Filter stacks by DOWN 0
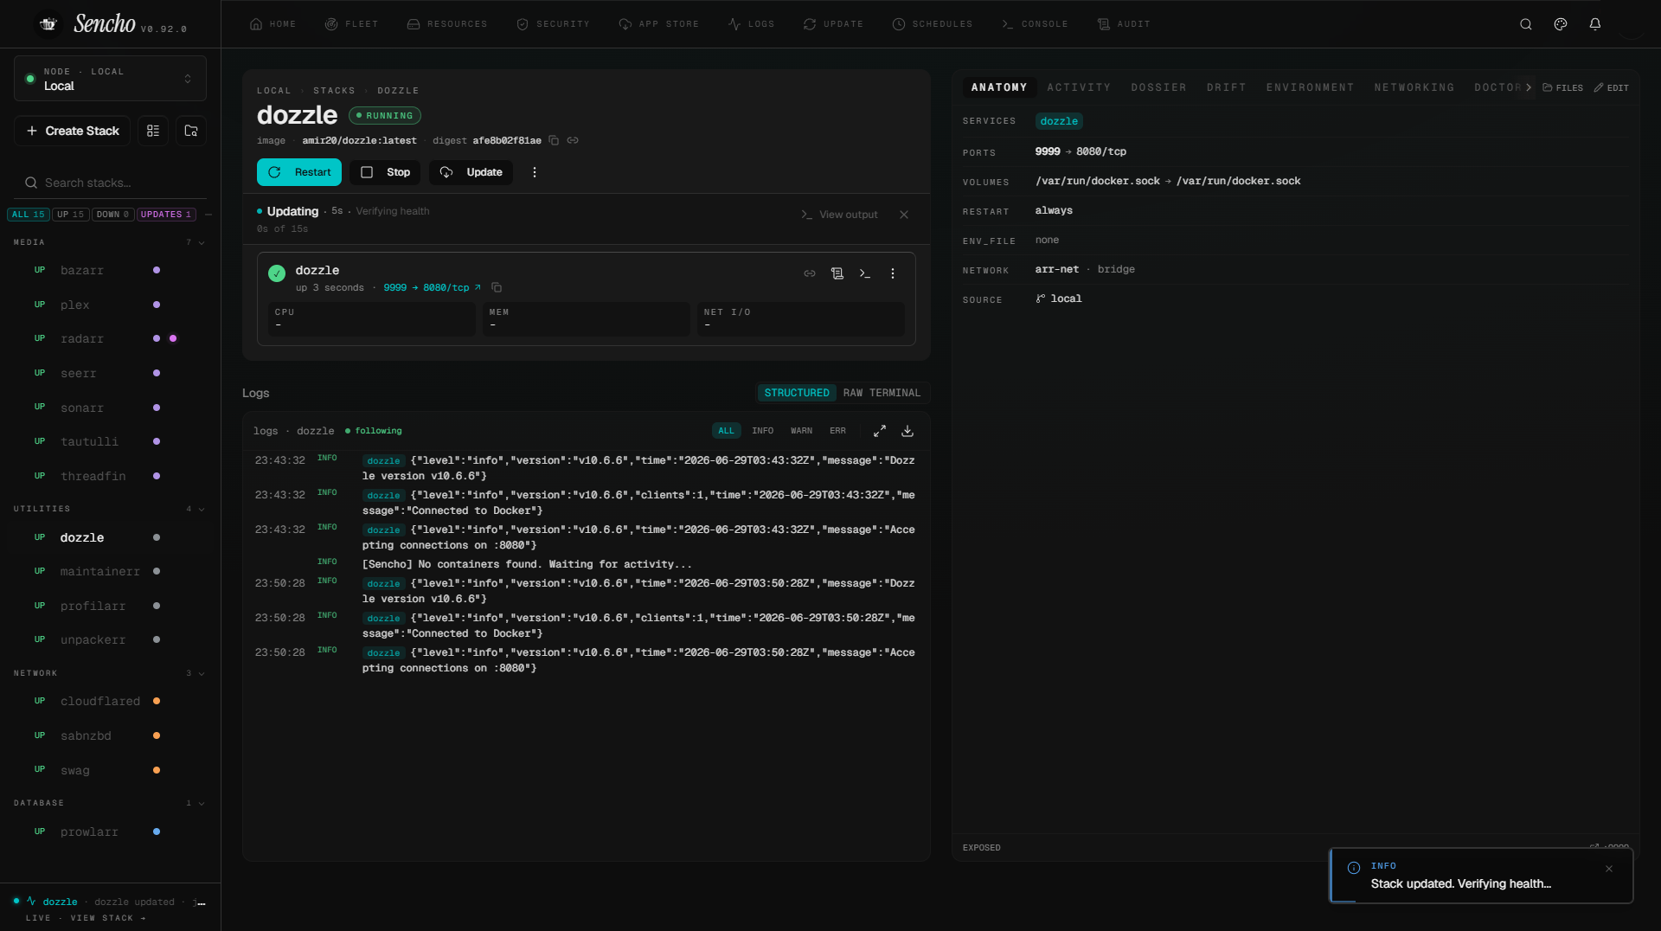This screenshot has width=1661, height=931. pyautogui.click(x=112, y=215)
